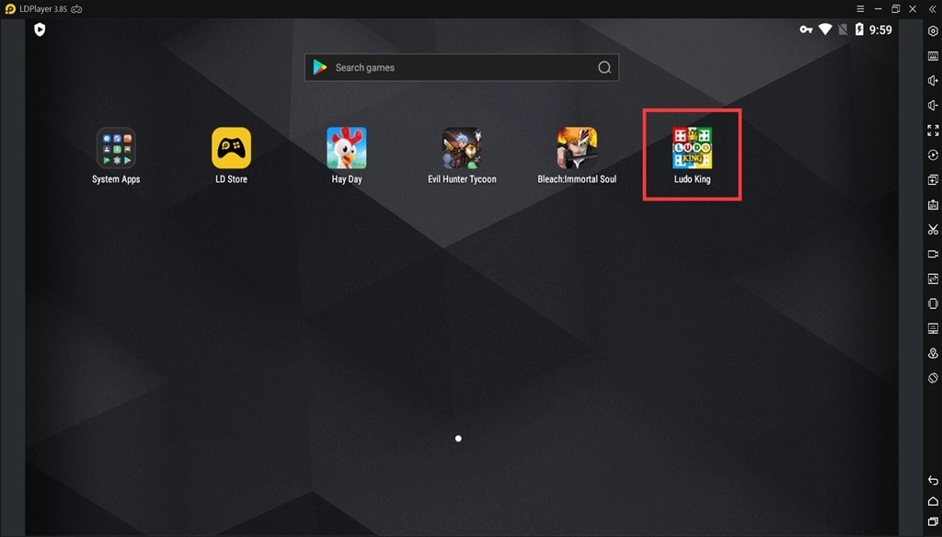
Task: Launch the LD Store app
Action: (x=231, y=155)
